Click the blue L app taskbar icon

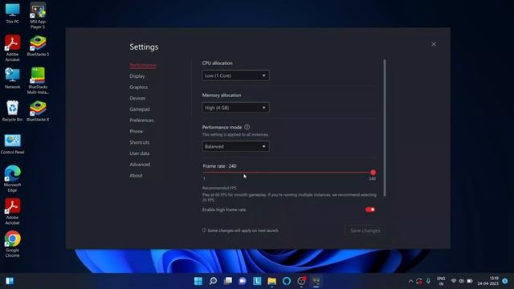257,281
